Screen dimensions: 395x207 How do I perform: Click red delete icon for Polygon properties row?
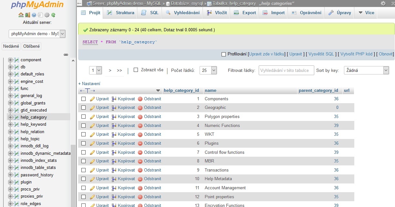tap(140, 117)
